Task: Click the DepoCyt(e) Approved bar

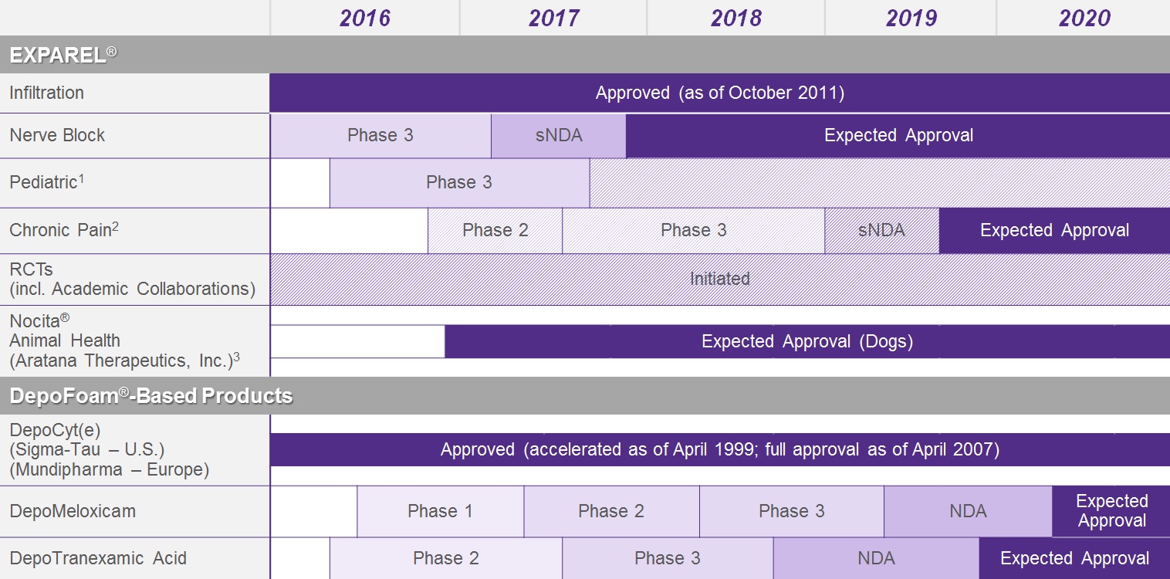Action: (x=719, y=449)
